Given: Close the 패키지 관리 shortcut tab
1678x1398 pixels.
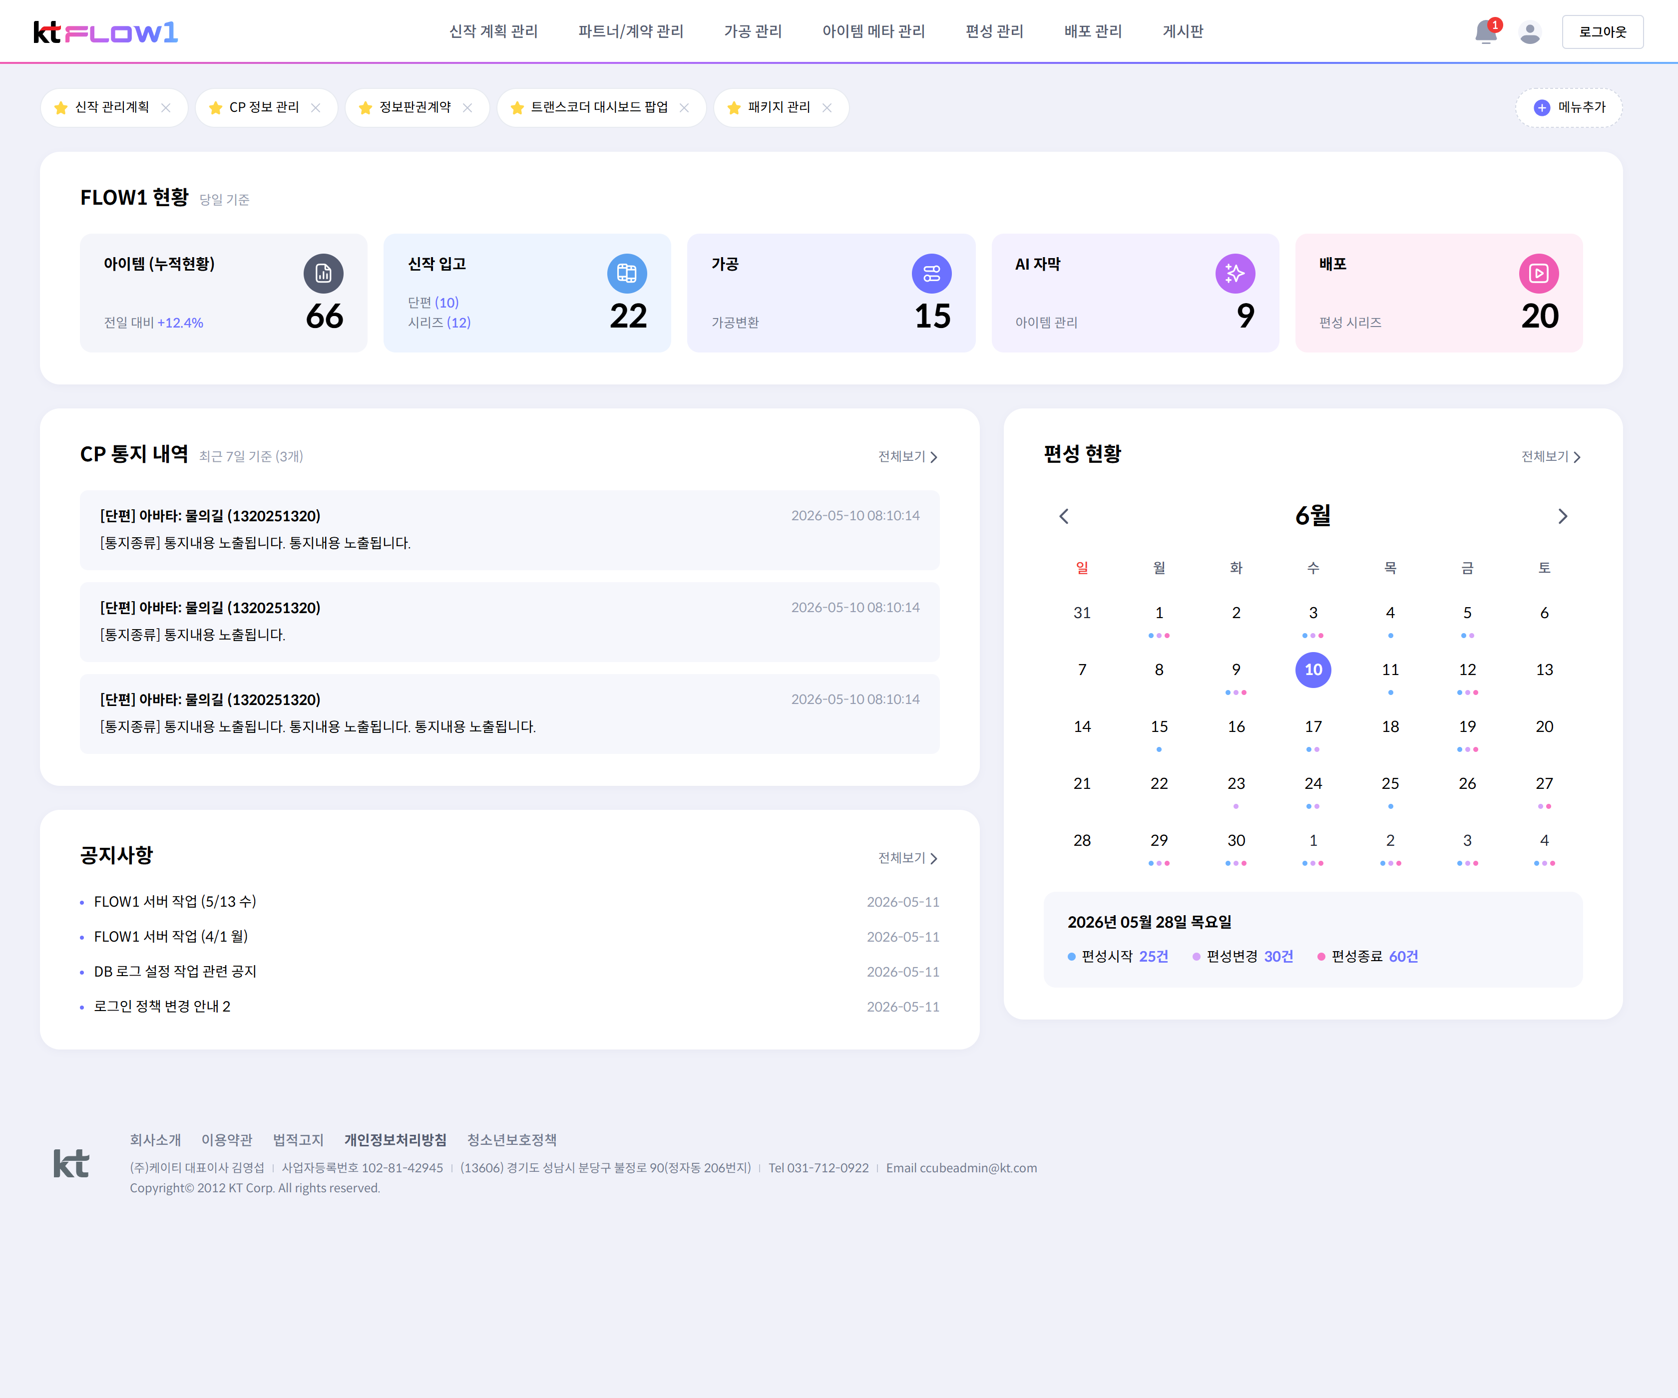Looking at the screenshot, I should coord(827,108).
